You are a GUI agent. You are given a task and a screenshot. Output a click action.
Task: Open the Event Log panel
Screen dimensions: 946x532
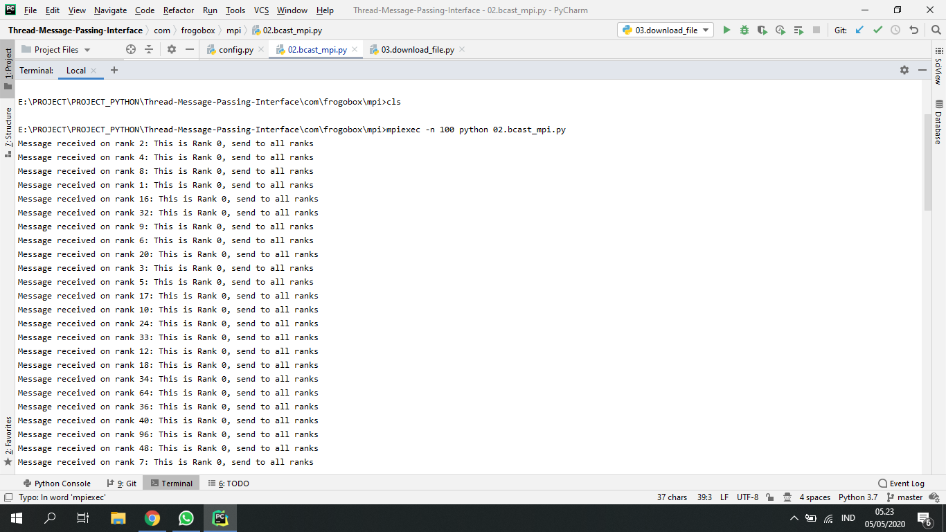[x=901, y=484]
